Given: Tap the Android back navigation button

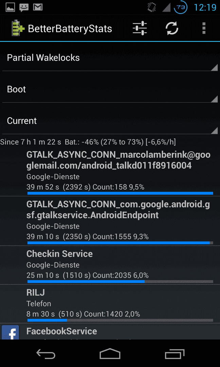Looking at the screenshot, I should pos(46,354).
